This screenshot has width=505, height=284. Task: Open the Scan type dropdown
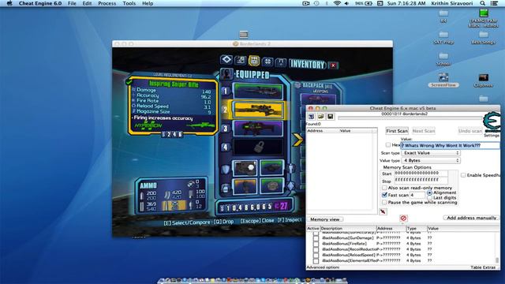pyautogui.click(x=431, y=153)
